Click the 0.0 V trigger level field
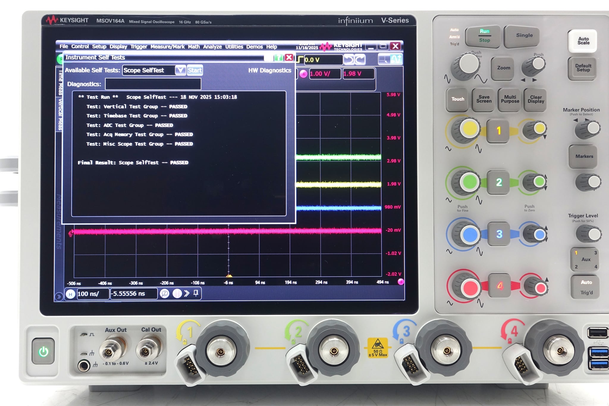609x406 pixels. [323, 60]
